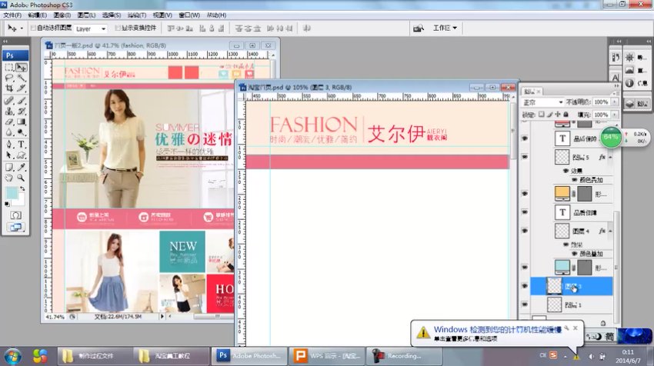The image size is (654, 366).
Task: Enable the auto-select layer checkbox
Action: 32,28
